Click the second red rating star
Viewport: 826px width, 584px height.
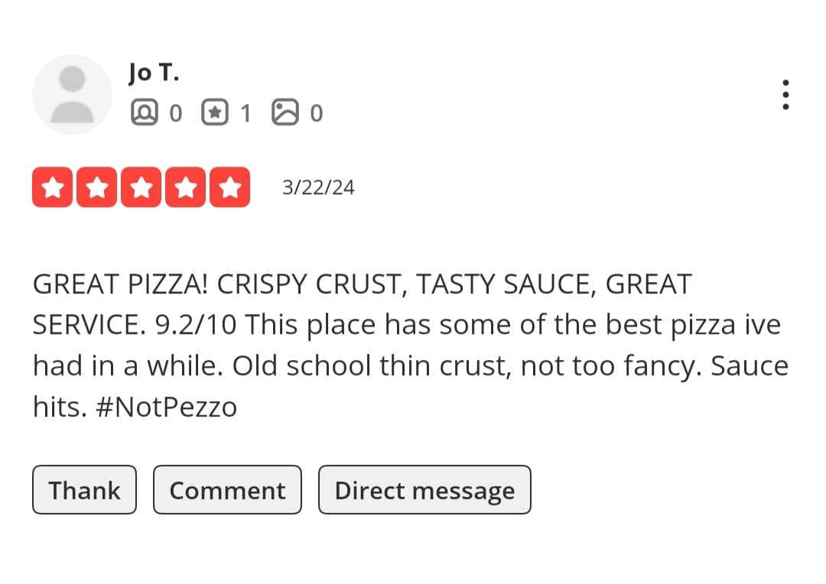coord(96,187)
